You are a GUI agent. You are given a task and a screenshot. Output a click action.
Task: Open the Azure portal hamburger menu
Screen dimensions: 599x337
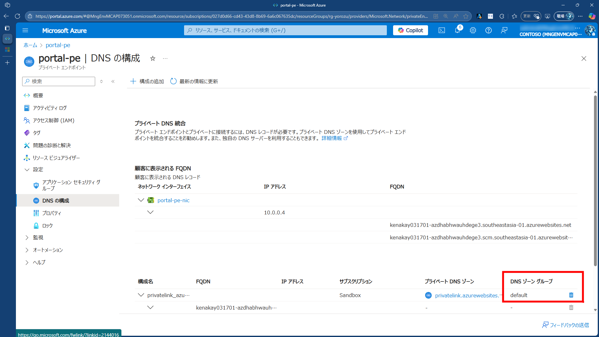[x=25, y=31]
